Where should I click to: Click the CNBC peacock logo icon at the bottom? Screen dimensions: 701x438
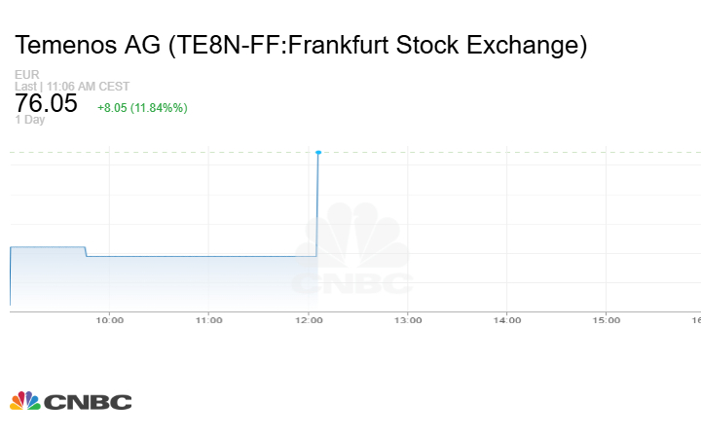point(24,401)
